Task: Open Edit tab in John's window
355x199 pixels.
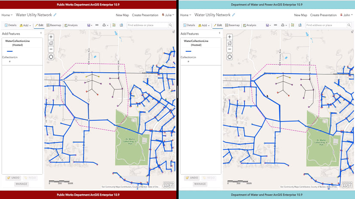Action: point(218,25)
